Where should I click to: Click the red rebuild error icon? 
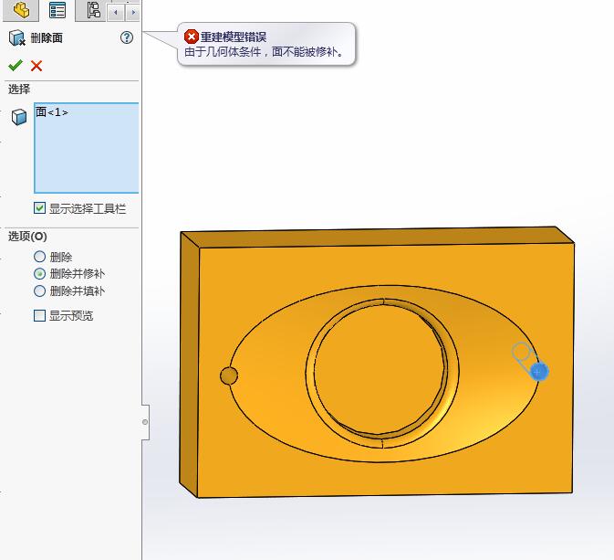191,37
